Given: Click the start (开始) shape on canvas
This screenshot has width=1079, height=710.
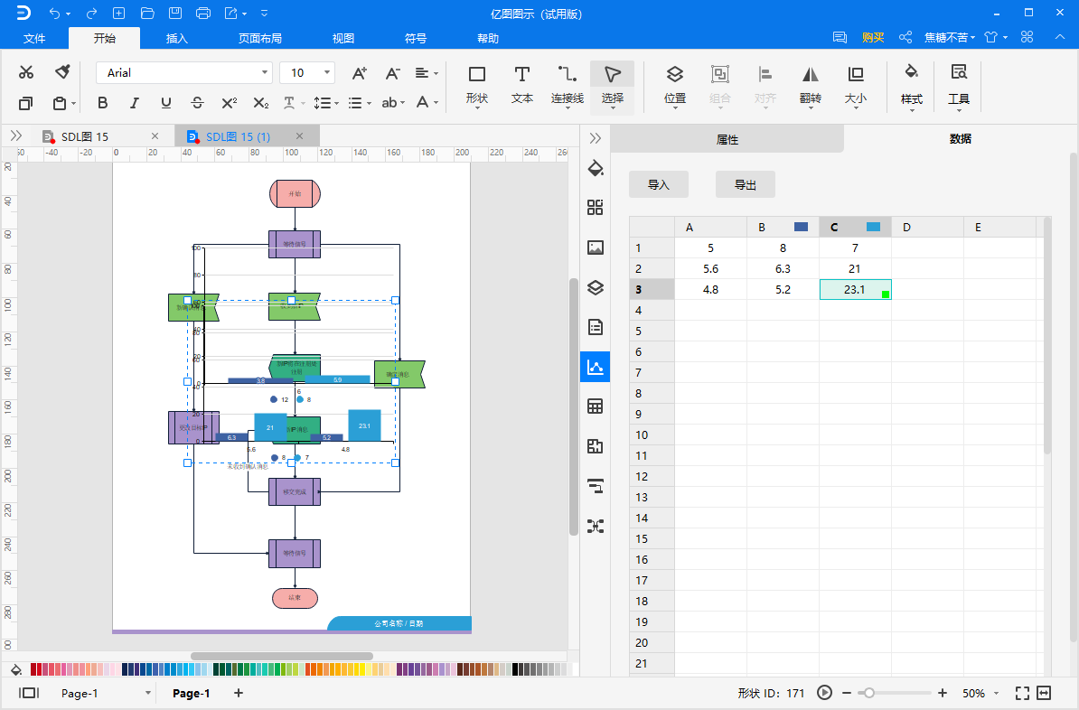Looking at the screenshot, I should 295,193.
